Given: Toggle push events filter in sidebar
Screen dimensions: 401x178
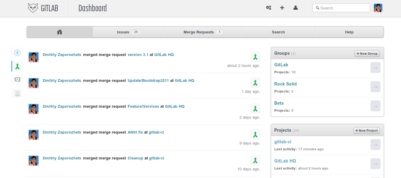Looking at the screenshot, I should click(x=17, y=53).
